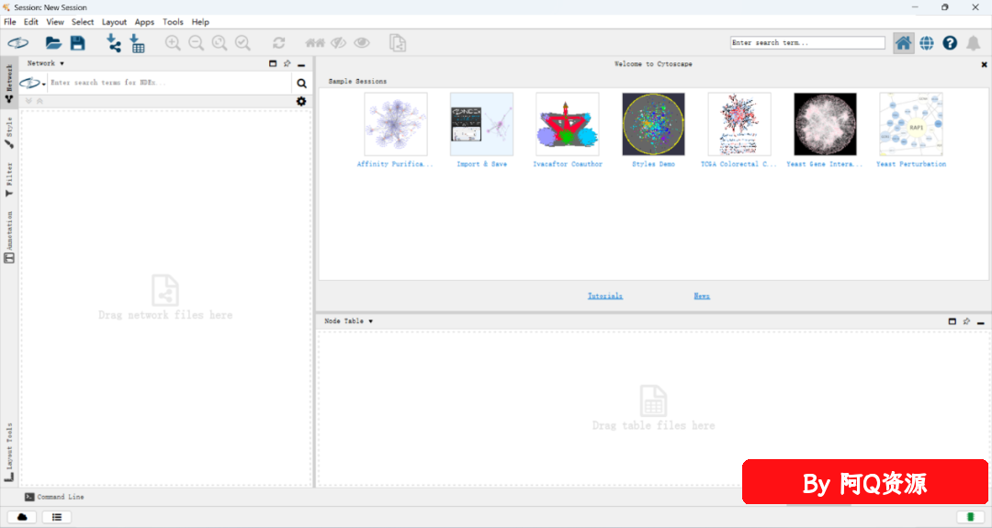992x528 pixels.
Task: Open the Tutorials link
Action: 605,296
